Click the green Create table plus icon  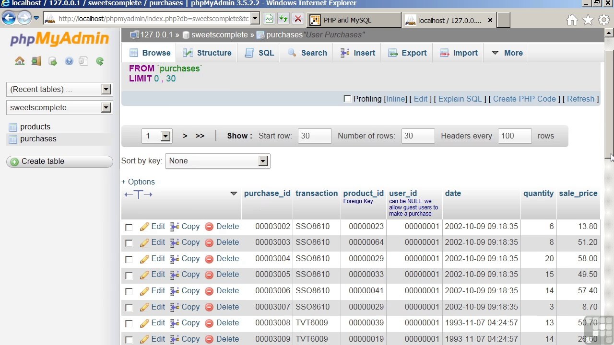(x=14, y=161)
